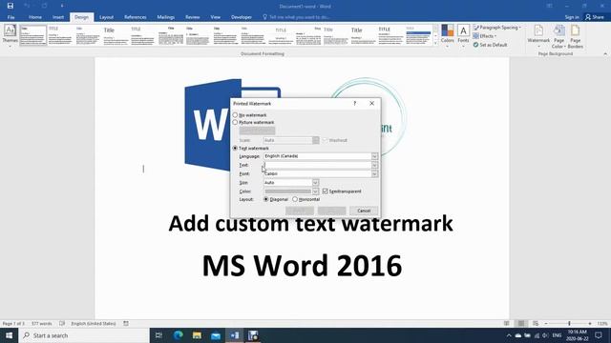Click the zoom in plus button
611x343 pixels.
tap(590, 324)
